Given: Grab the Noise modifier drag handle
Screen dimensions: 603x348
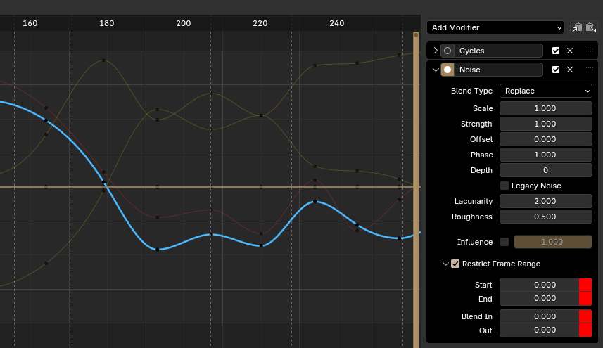Looking at the screenshot, I should (x=590, y=69).
